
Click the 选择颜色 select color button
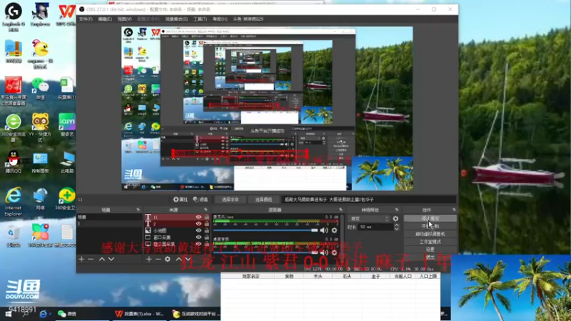coord(263,200)
